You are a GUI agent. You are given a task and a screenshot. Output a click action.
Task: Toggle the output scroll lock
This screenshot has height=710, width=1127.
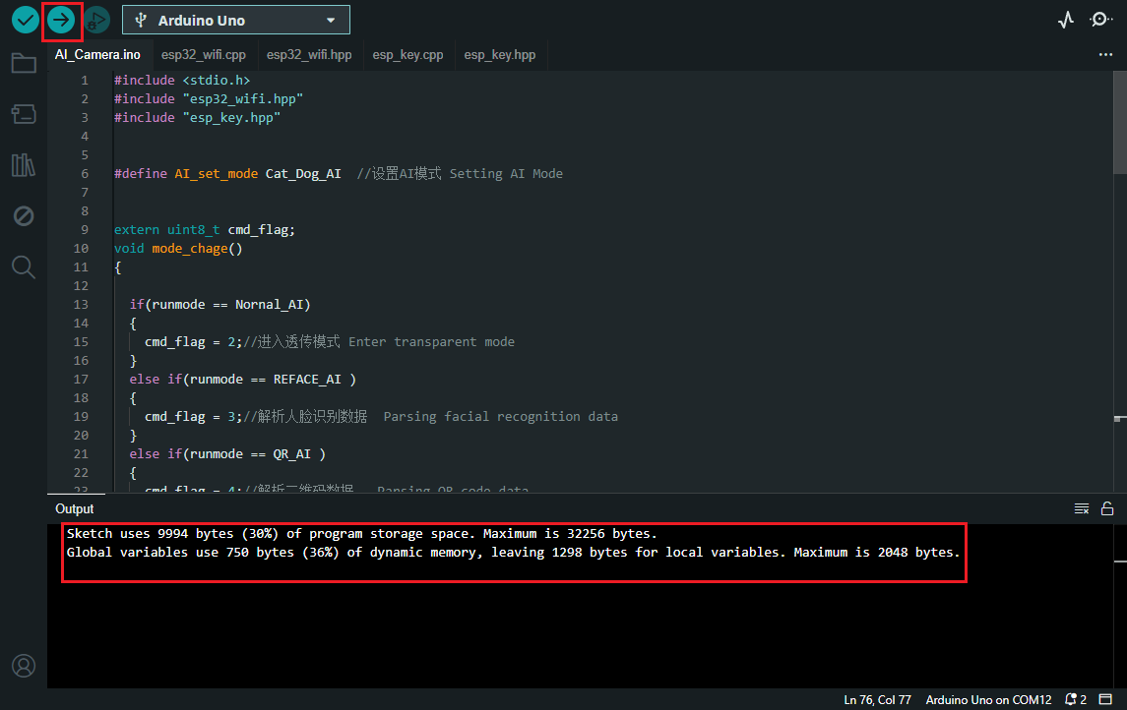click(1107, 509)
